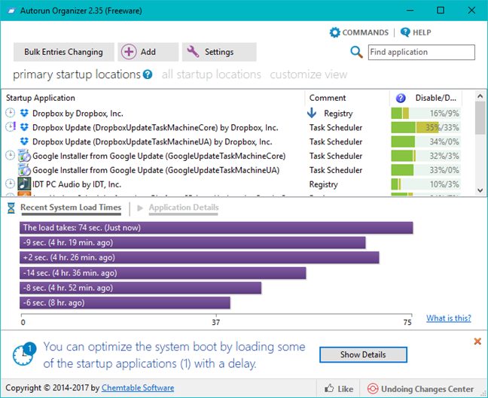
Task: Select 'IDT PC Audio by IDT, Inc.' row text
Action: point(77,184)
